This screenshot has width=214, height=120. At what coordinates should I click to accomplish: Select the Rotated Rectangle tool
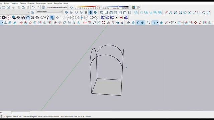(x=180, y=12)
